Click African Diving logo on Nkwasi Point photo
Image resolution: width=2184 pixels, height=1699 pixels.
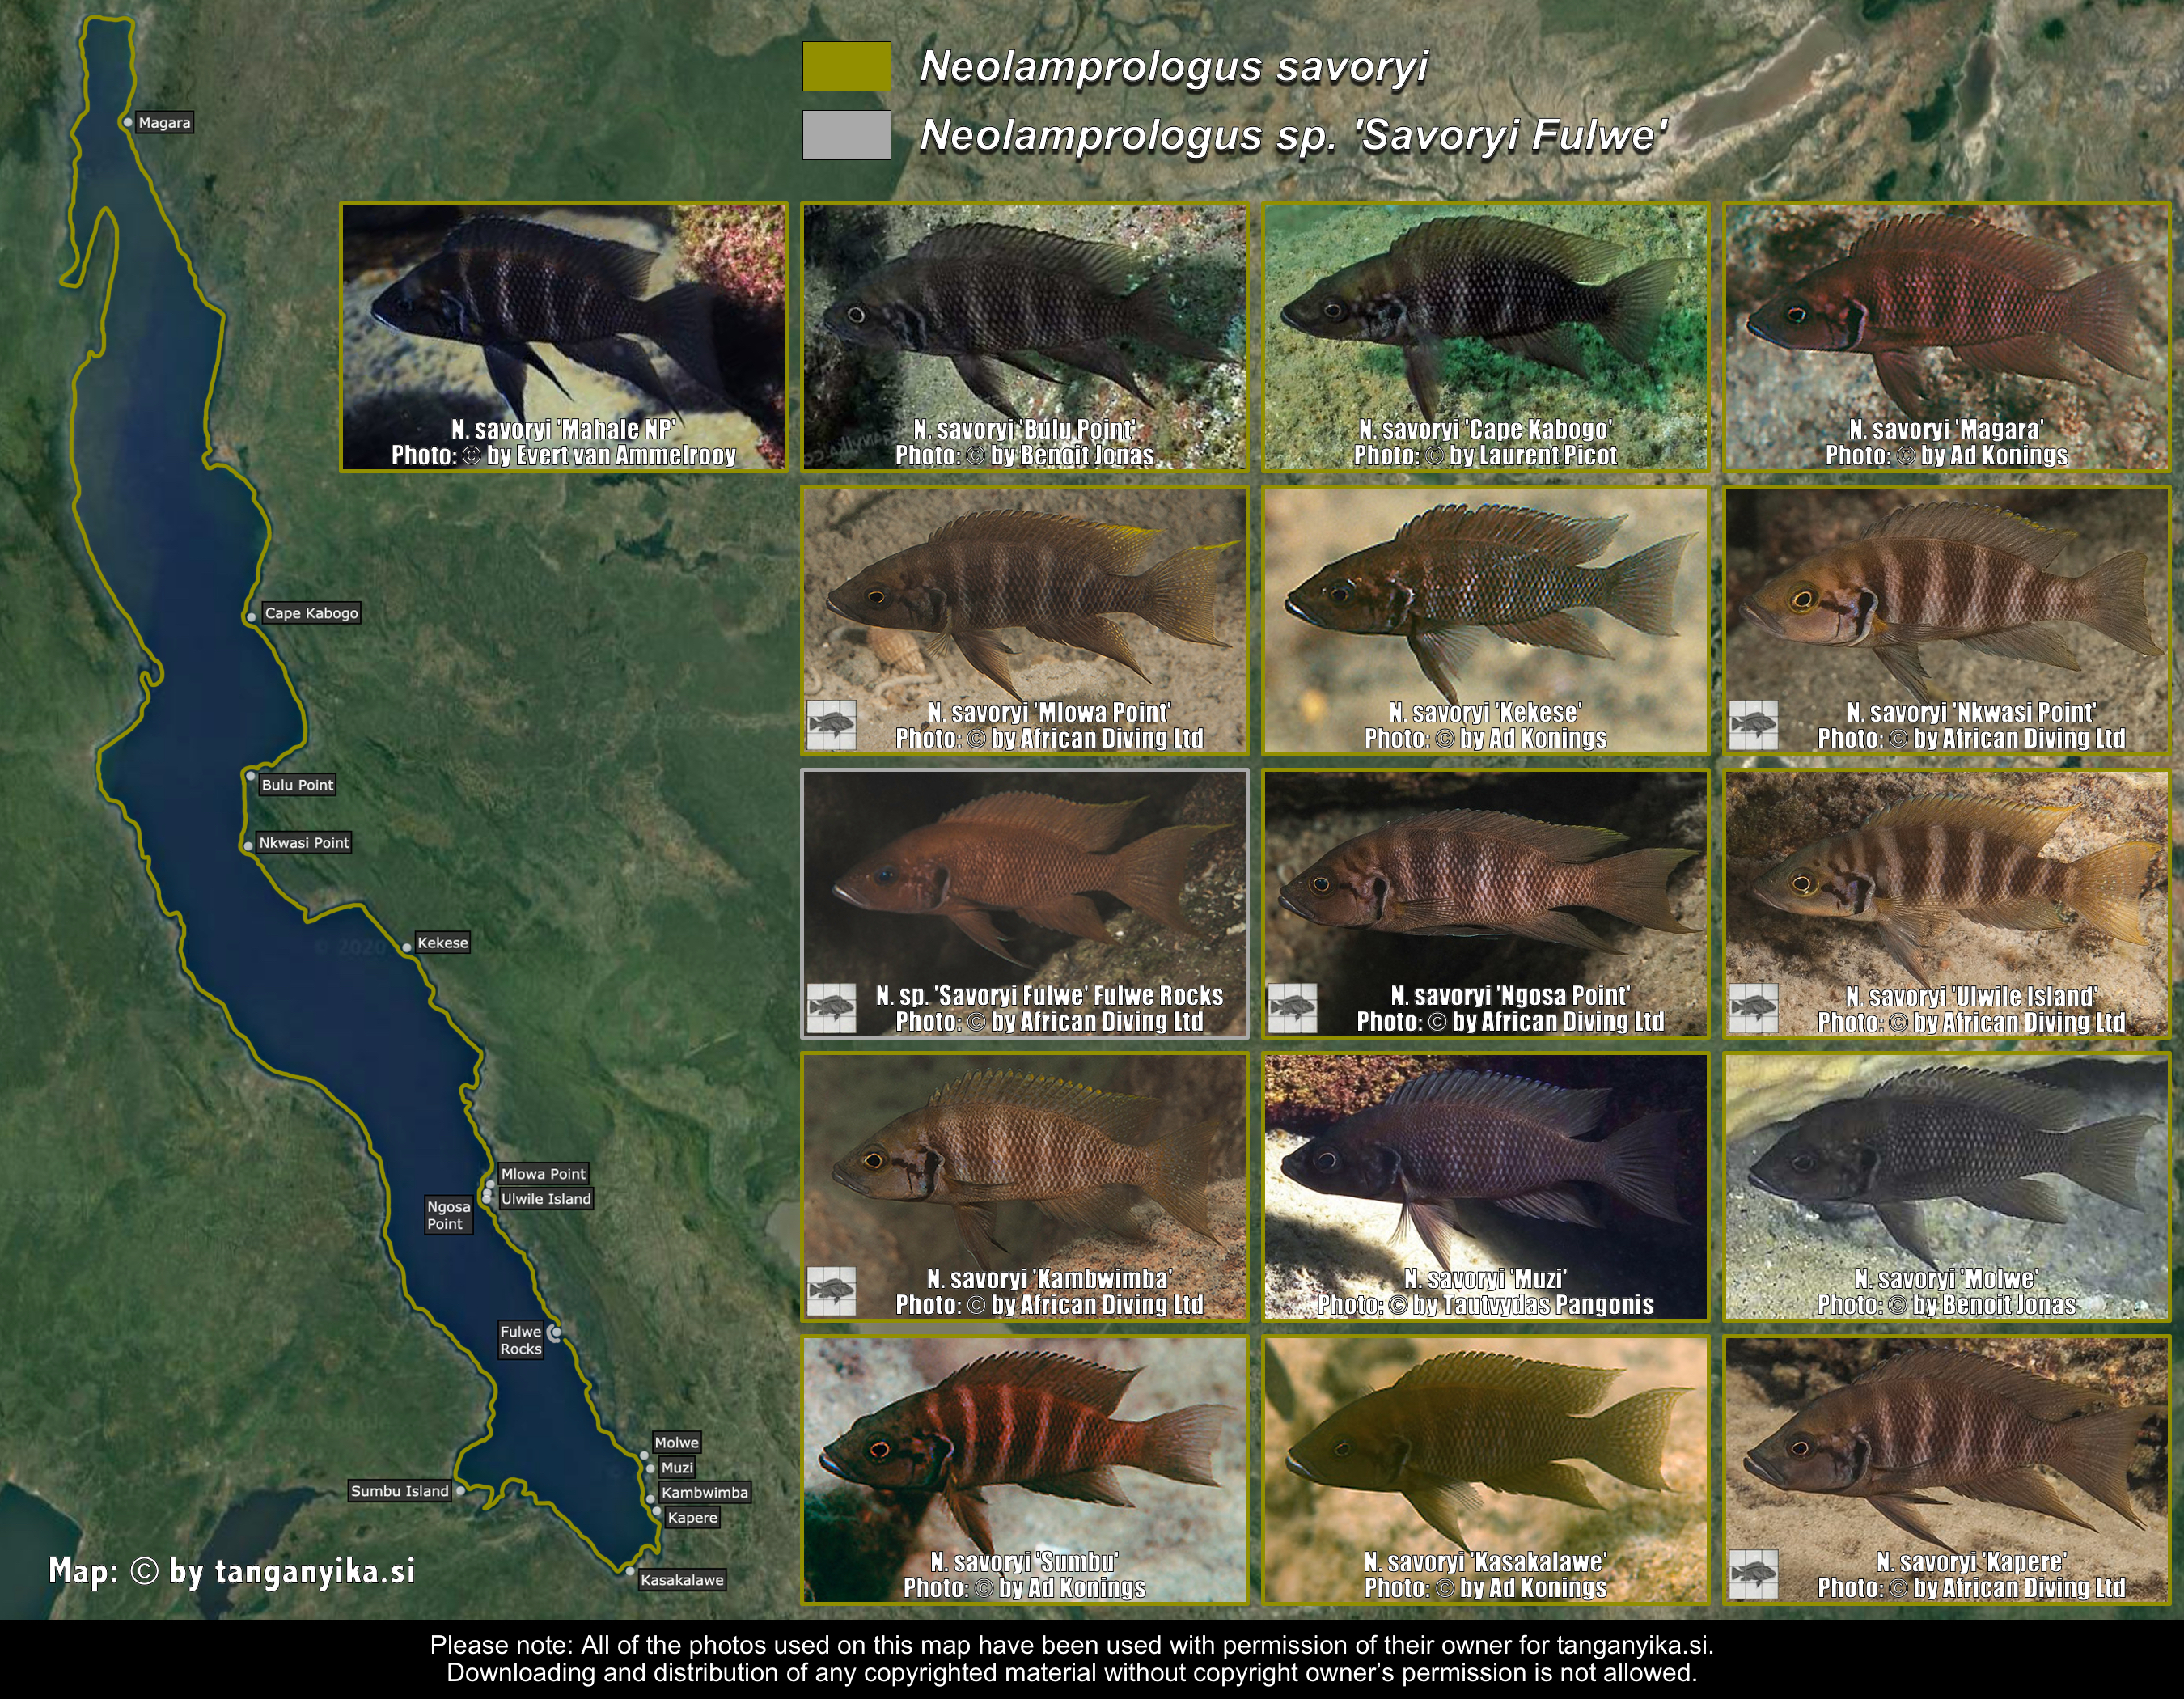click(1753, 725)
